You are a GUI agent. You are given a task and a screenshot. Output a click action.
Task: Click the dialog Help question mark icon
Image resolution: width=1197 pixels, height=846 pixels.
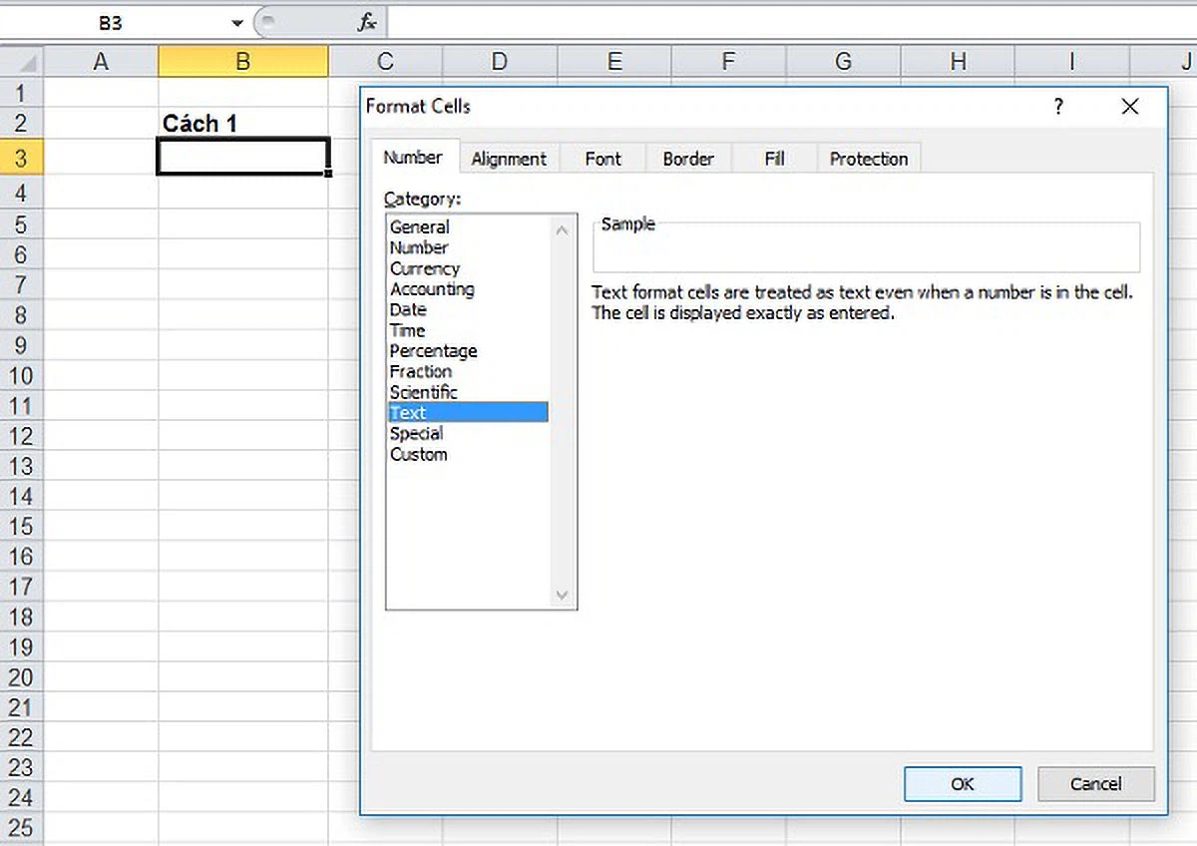(x=1058, y=107)
